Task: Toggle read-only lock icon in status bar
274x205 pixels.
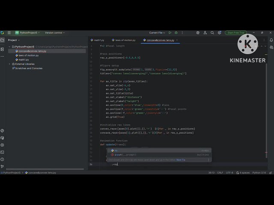Action: pos(271,173)
